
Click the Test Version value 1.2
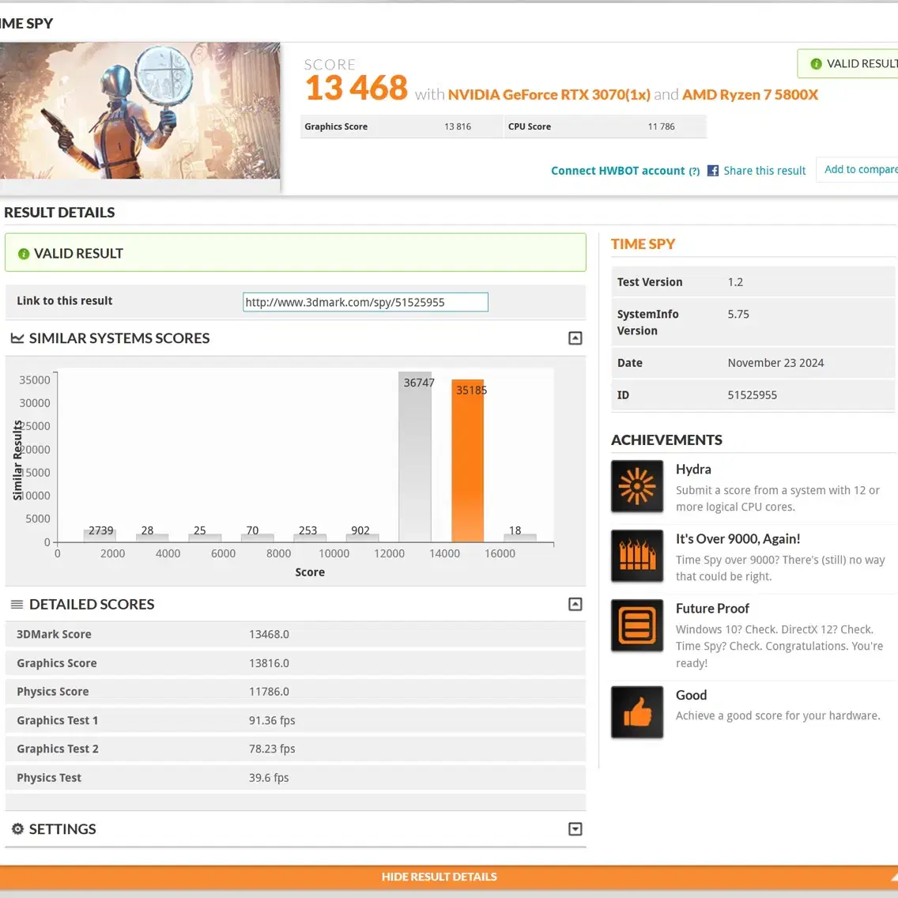tap(735, 282)
